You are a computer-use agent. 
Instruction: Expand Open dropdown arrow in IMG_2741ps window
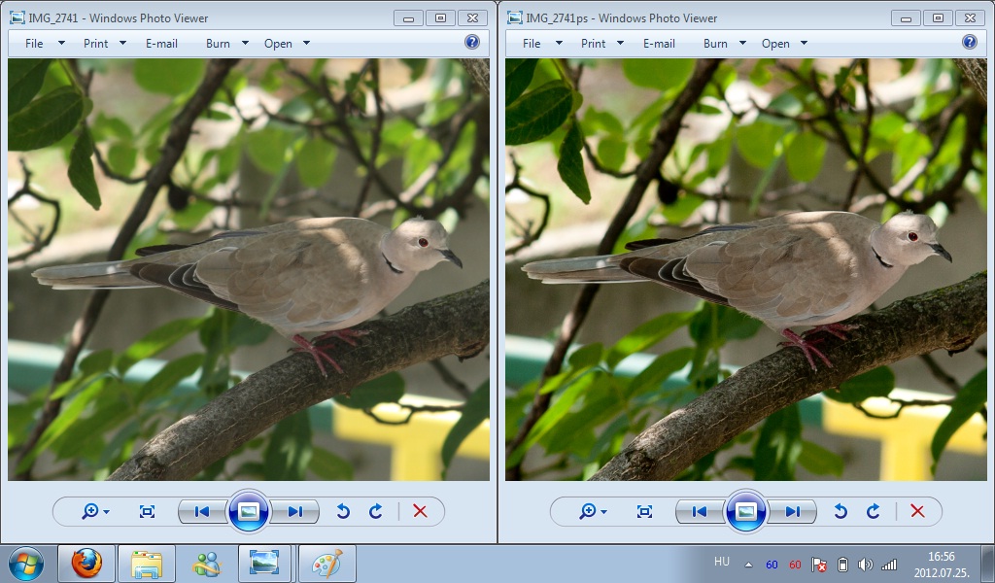804,43
